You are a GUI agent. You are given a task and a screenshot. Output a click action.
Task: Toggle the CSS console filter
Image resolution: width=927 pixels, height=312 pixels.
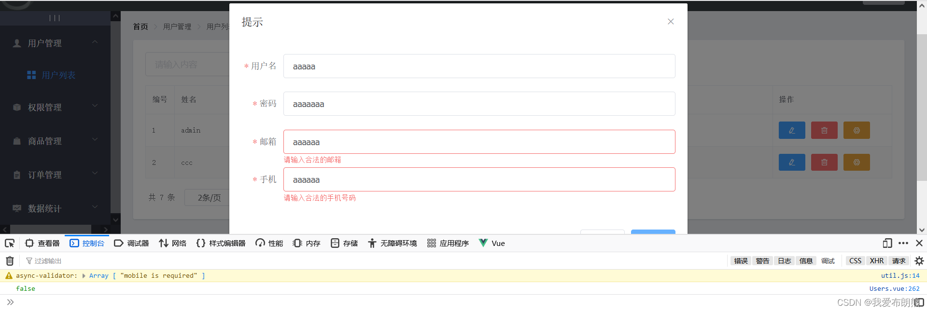tap(855, 261)
